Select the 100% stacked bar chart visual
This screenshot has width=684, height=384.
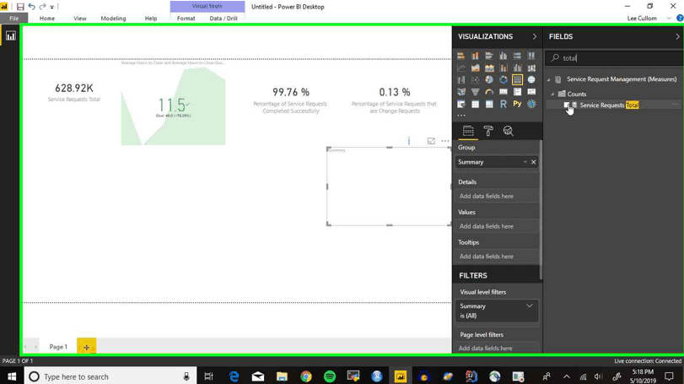tap(517, 56)
